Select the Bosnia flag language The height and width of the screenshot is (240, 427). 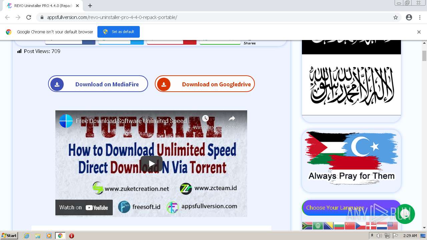click(x=328, y=226)
